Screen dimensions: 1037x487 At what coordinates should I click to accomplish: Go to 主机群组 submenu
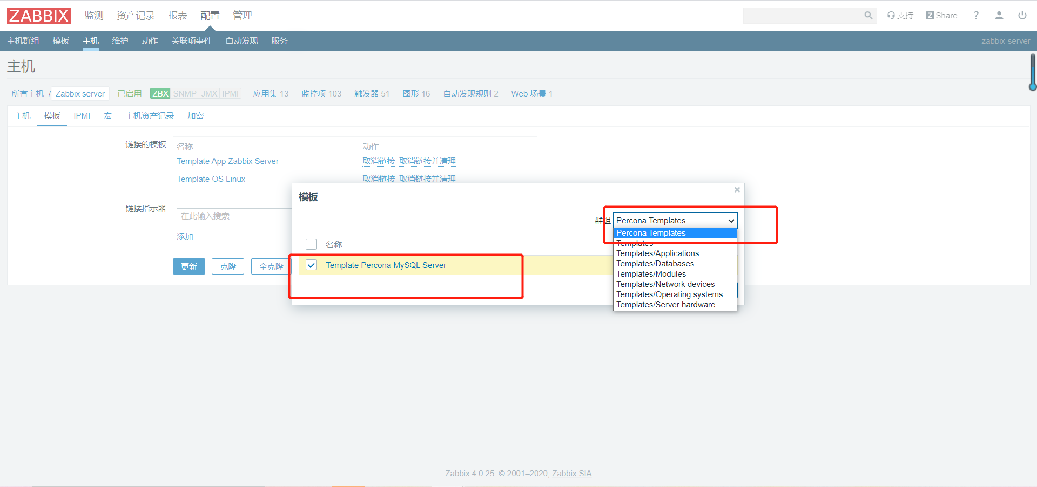tap(23, 41)
